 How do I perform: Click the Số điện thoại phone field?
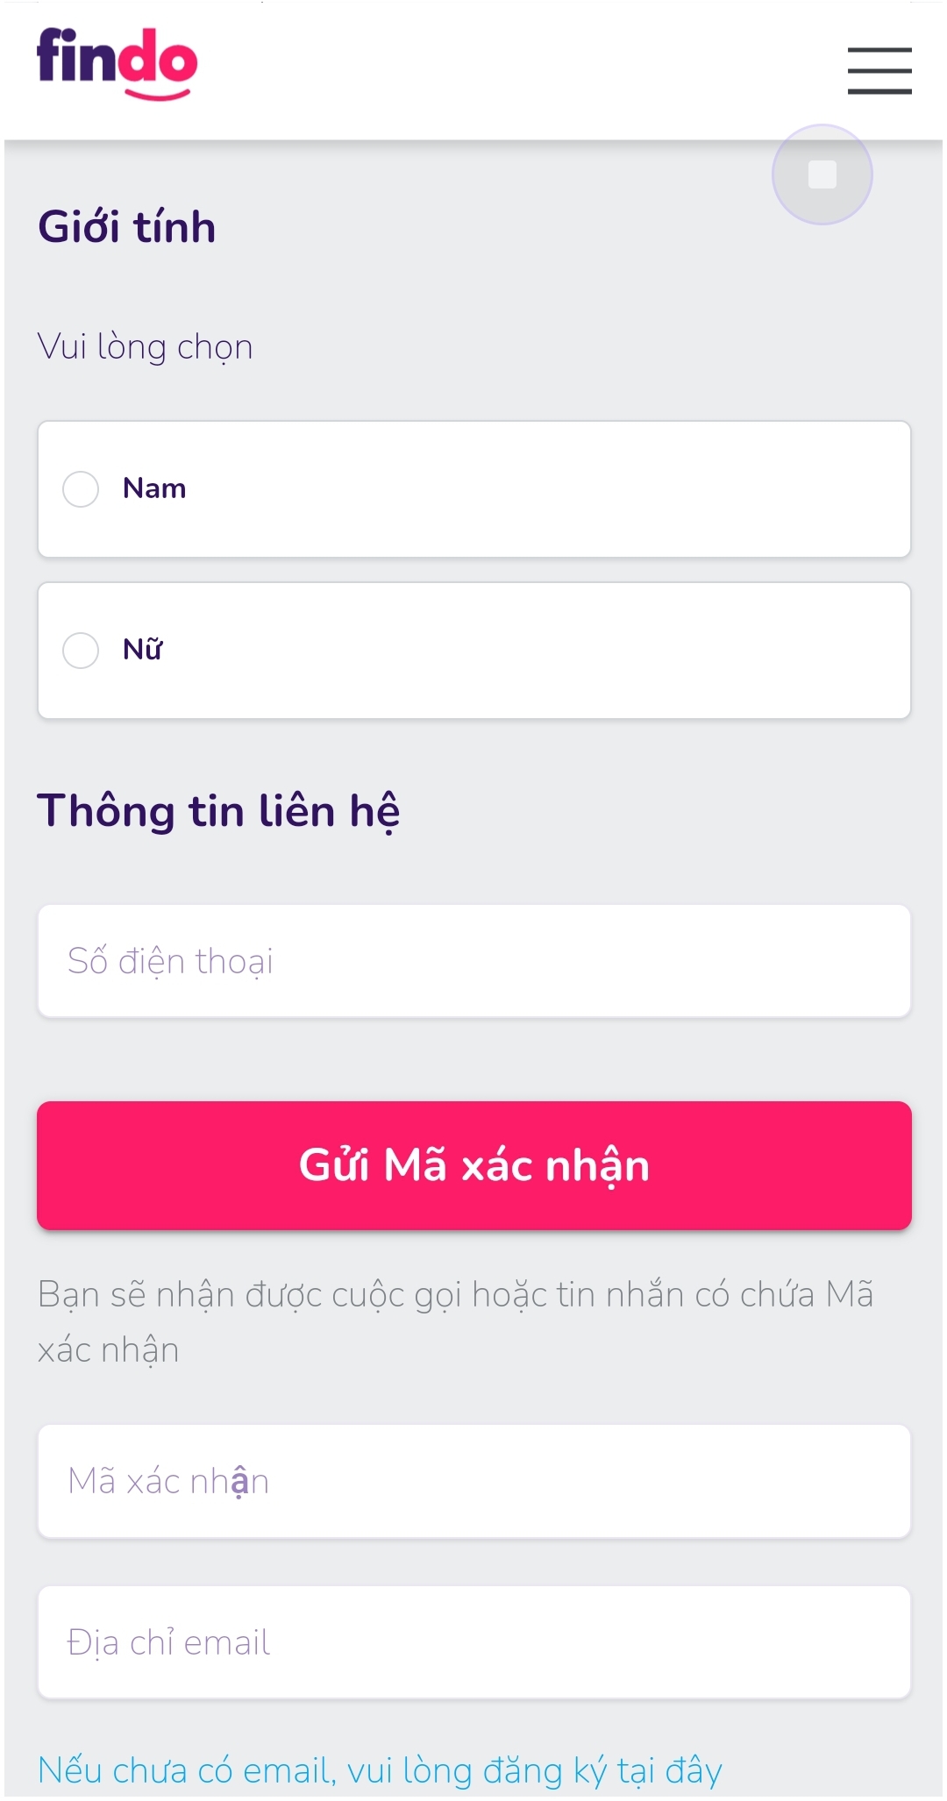(x=473, y=961)
